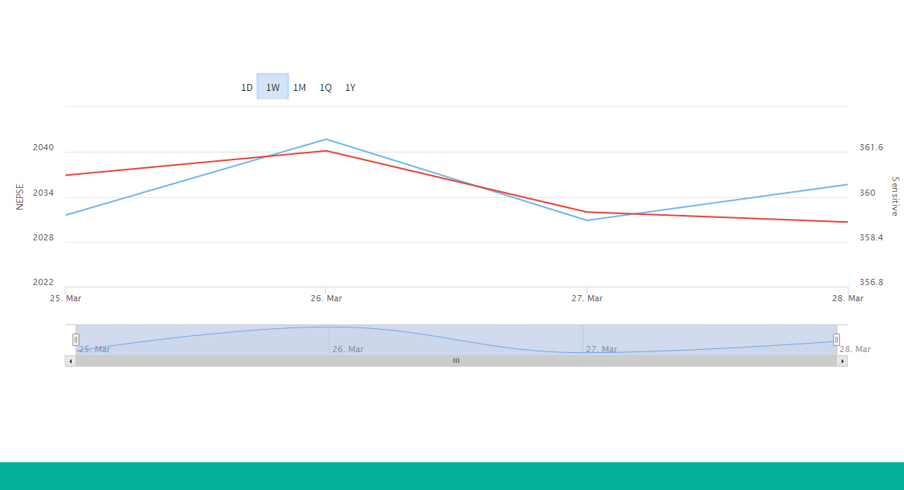Click the 25. Mar x-axis label
The image size is (904, 490).
66,298
